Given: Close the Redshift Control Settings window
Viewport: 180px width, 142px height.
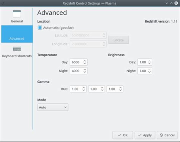Looking at the screenshot, I should pyautogui.click(x=176, y=3).
